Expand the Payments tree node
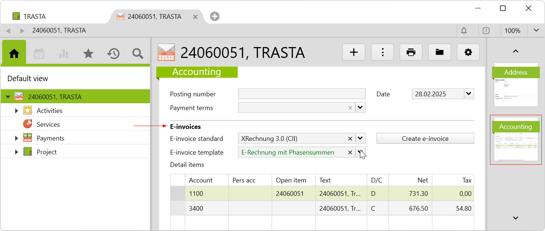This screenshot has height=231, width=545. click(x=16, y=138)
